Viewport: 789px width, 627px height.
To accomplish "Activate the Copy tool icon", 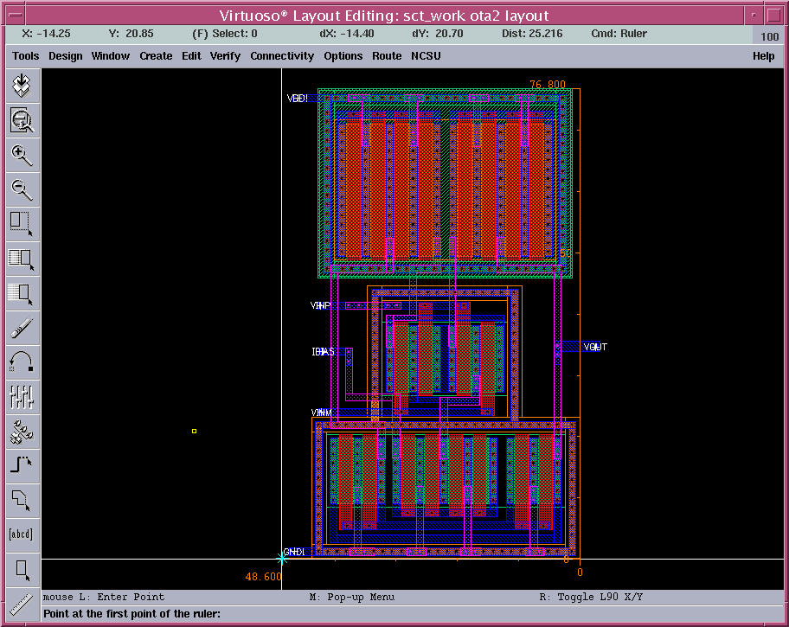I will click(x=22, y=259).
